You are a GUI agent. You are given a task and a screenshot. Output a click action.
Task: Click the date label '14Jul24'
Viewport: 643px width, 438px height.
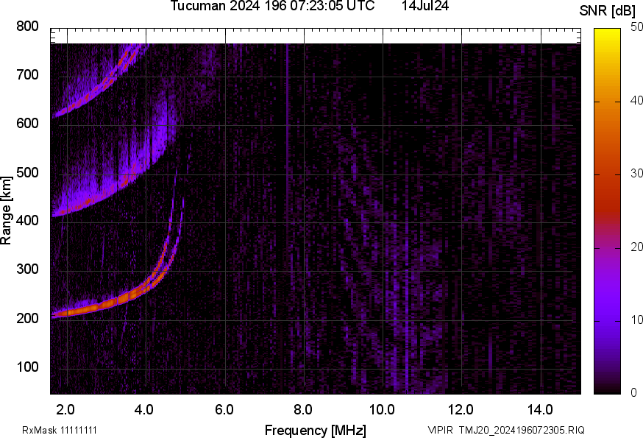[424, 6]
